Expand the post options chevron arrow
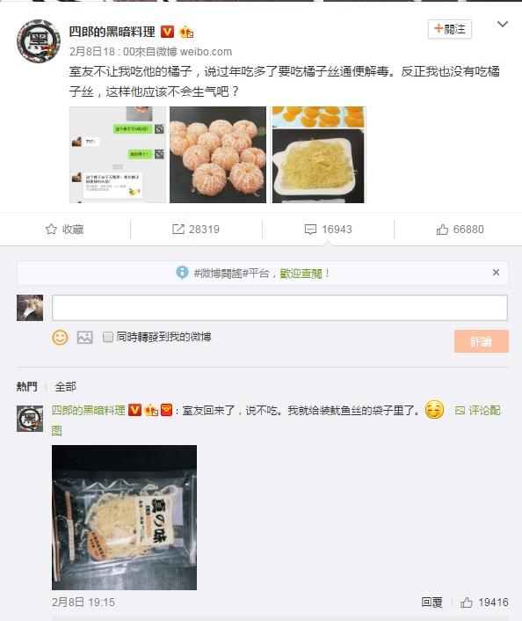 coord(503,24)
